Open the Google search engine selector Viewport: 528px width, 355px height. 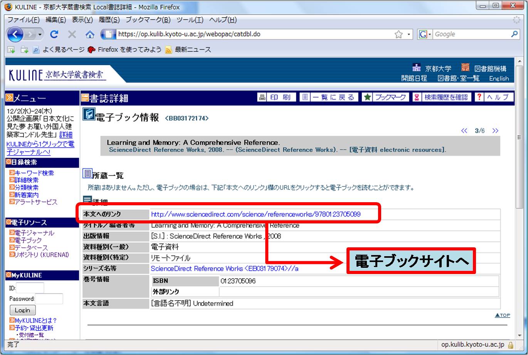[425, 34]
